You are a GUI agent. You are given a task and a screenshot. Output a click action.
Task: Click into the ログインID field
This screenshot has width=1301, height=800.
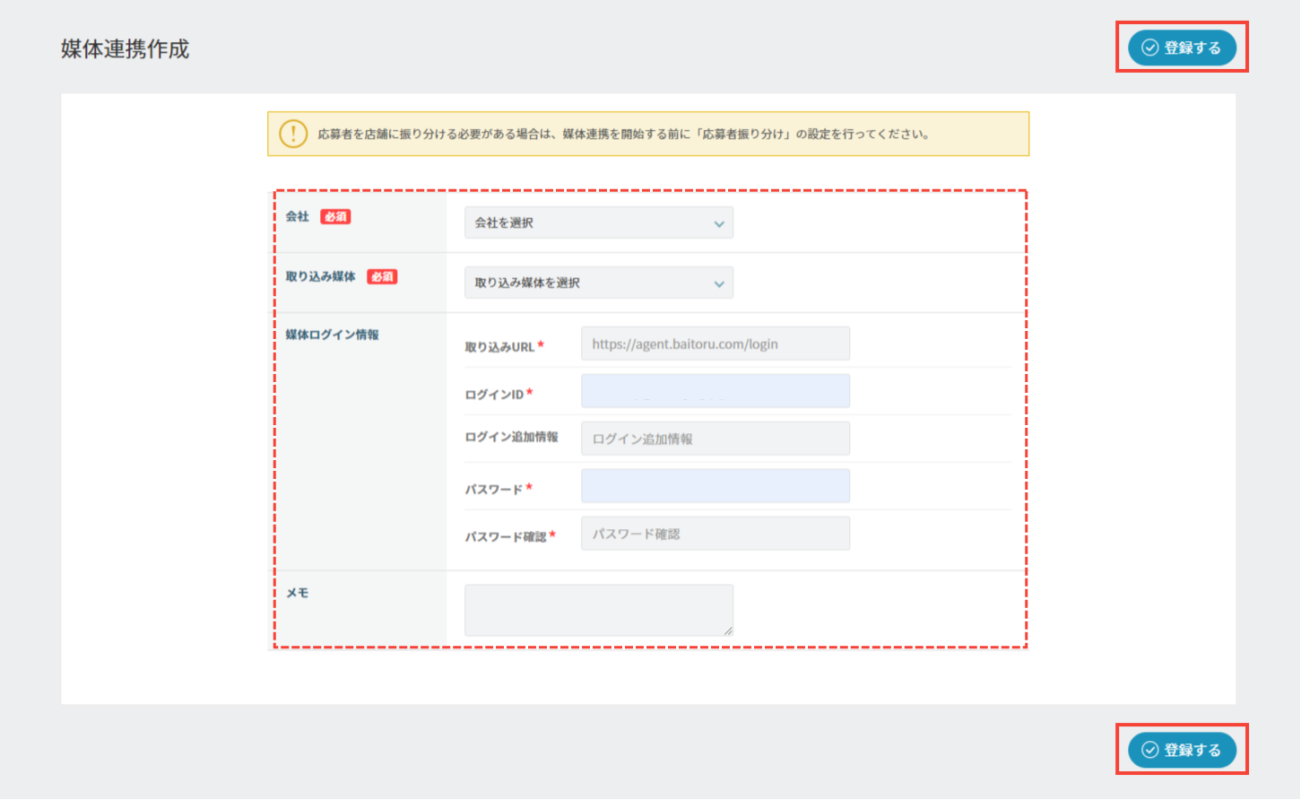[x=715, y=391]
